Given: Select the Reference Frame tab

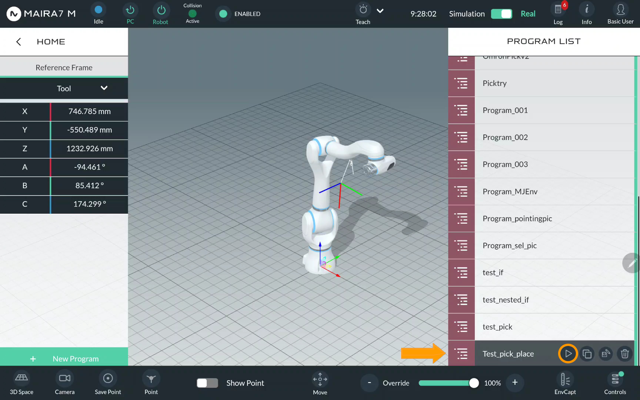Looking at the screenshot, I should pos(64,67).
